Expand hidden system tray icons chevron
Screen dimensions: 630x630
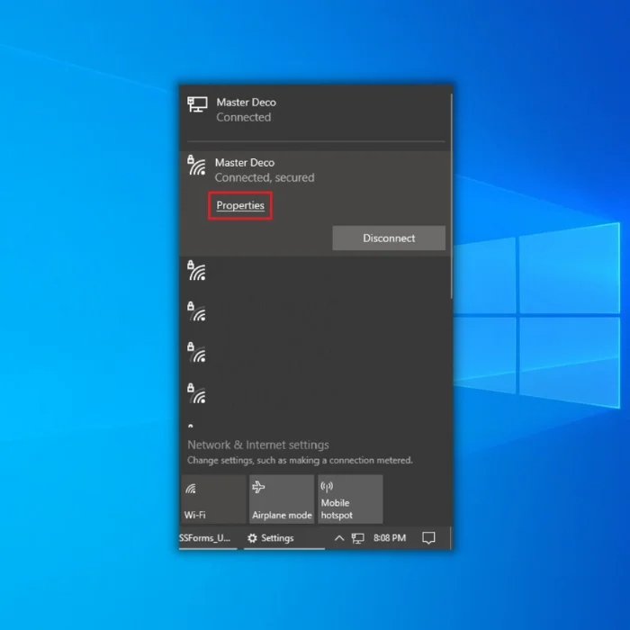(x=339, y=538)
